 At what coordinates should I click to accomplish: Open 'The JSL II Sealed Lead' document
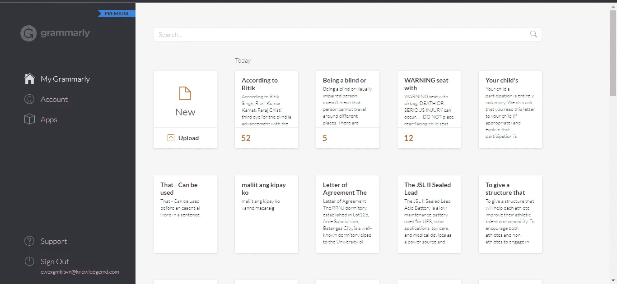[x=429, y=214]
